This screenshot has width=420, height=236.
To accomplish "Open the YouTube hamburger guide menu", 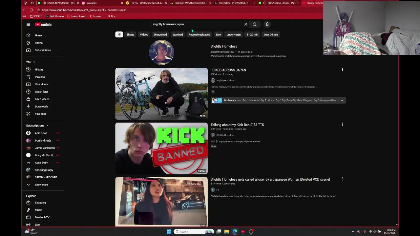I will tap(28, 24).
